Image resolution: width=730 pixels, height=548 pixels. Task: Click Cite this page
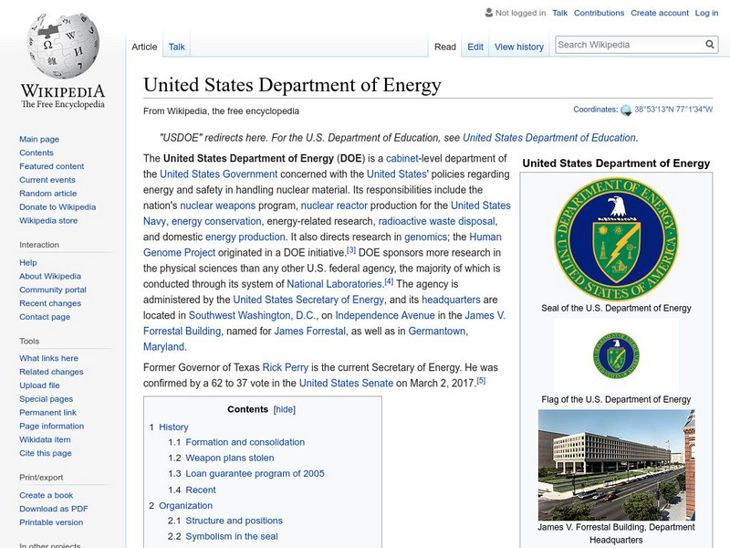pos(46,453)
